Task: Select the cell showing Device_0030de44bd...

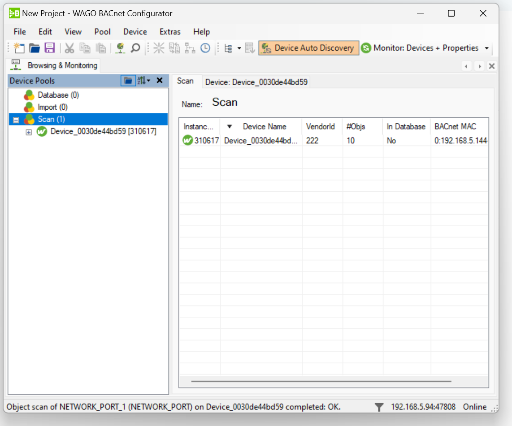Action: click(261, 141)
